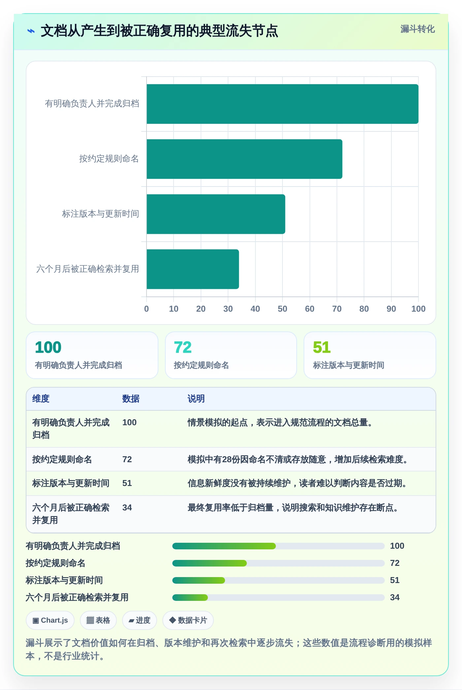462x690 pixels.
Task: Open the data card with value 100
Action: pos(92,355)
